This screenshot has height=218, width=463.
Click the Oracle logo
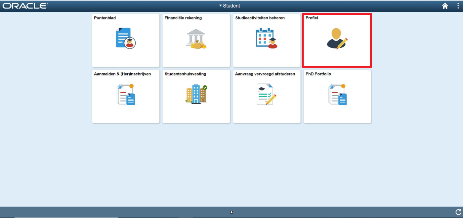pyautogui.click(x=25, y=6)
